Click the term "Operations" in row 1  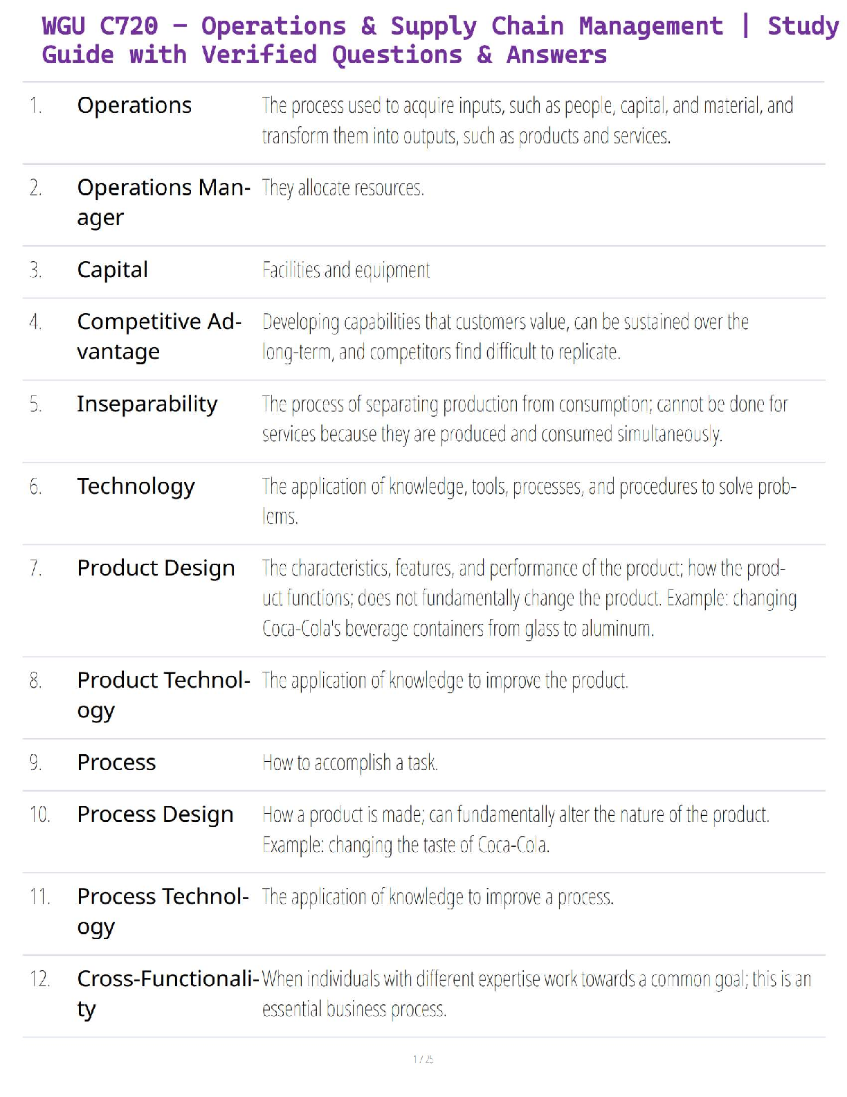134,105
